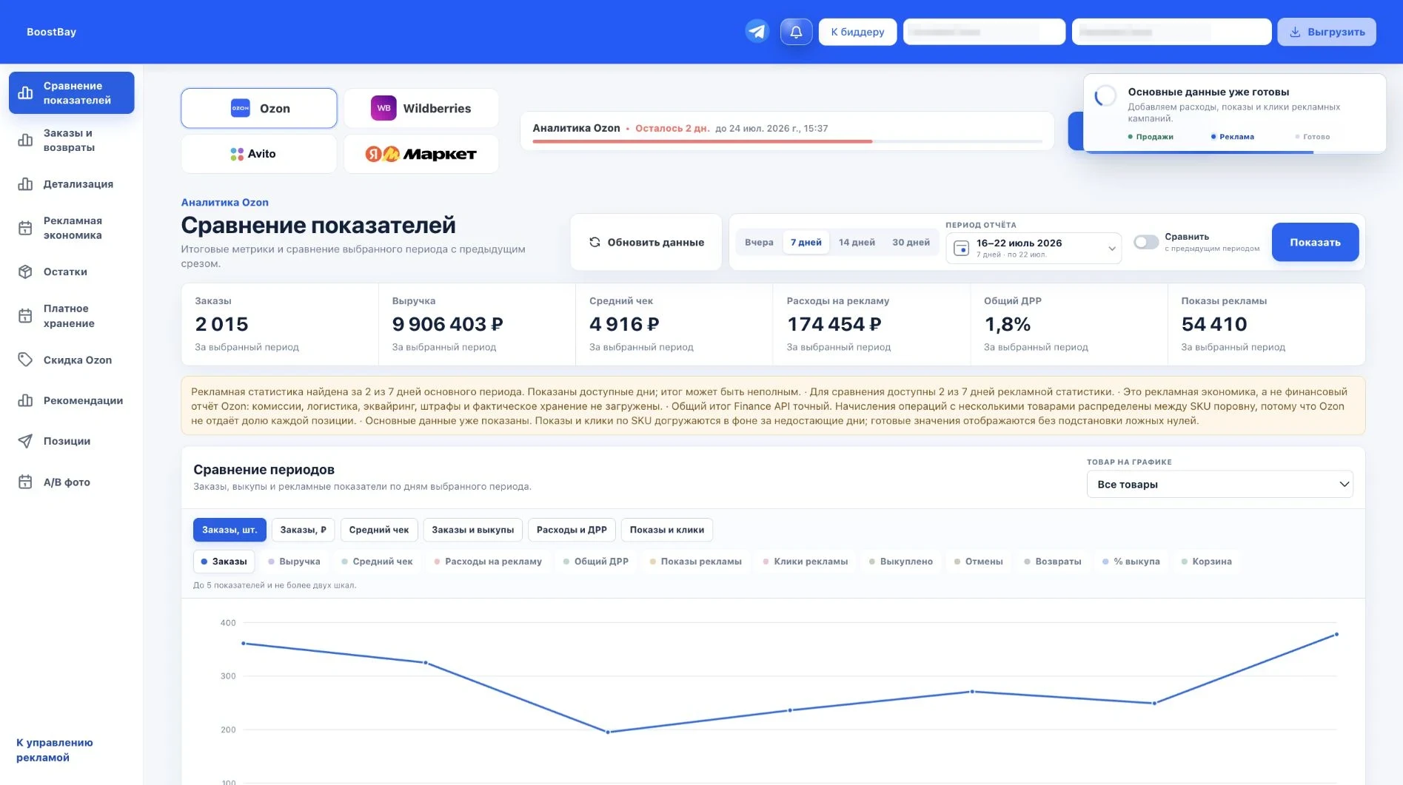The width and height of the screenshot is (1403, 785).
Task: Select the 30 дней period tab
Action: 911,242
